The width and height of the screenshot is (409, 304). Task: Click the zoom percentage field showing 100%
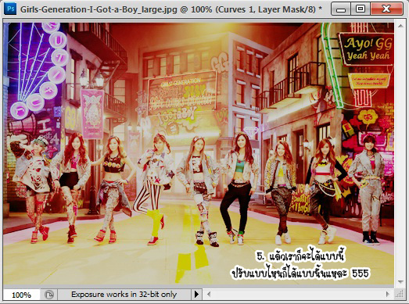coord(21,295)
